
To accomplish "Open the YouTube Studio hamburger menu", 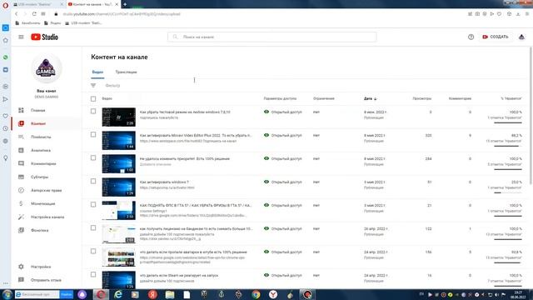I will 21,37.
